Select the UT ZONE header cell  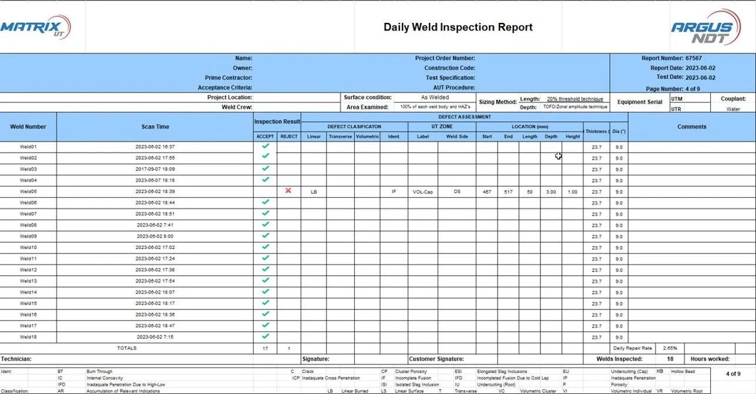click(442, 126)
